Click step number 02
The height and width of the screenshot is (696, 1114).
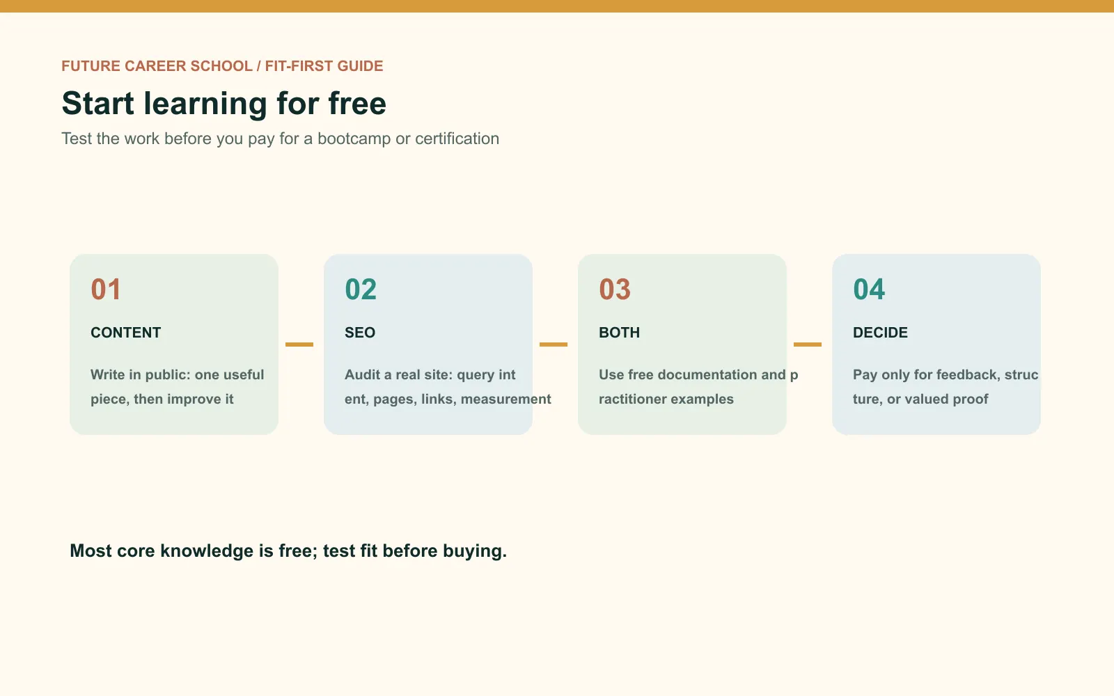(361, 290)
